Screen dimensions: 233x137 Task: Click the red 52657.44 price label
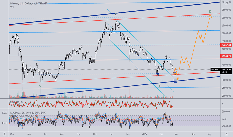point(226,45)
